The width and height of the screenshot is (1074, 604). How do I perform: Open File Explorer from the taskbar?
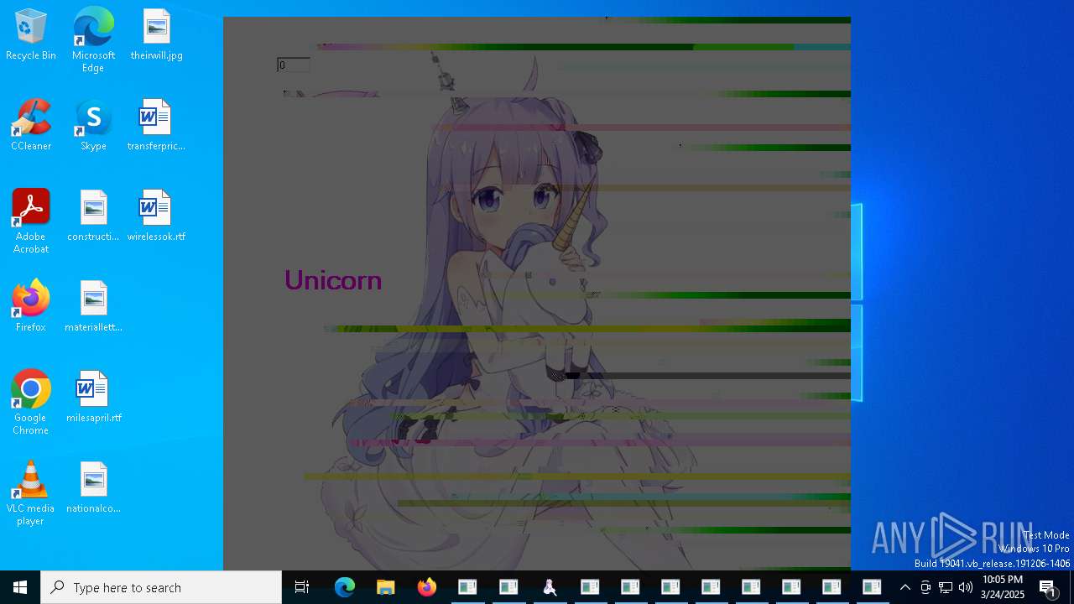(385, 587)
